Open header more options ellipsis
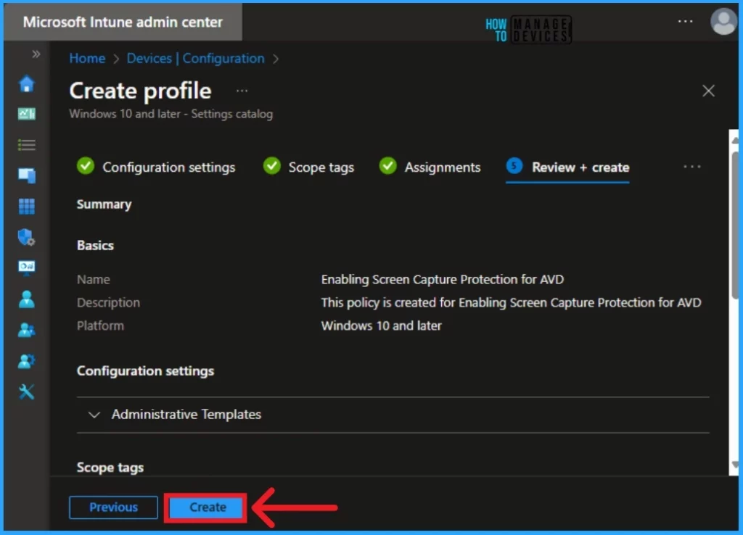The image size is (743, 535). click(685, 21)
